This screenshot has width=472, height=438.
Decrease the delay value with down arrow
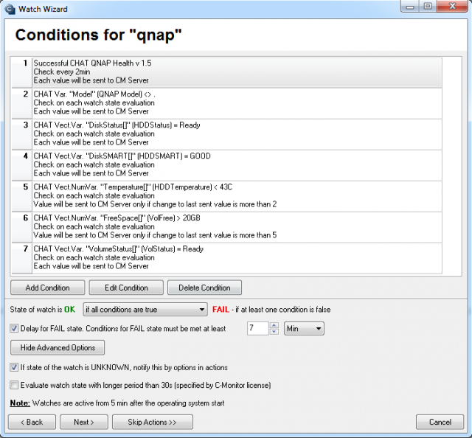(274, 331)
